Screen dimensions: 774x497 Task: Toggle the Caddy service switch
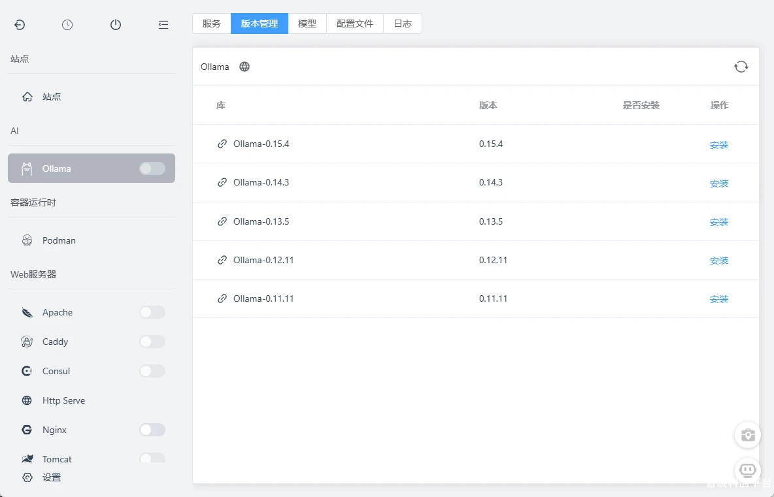[152, 342]
